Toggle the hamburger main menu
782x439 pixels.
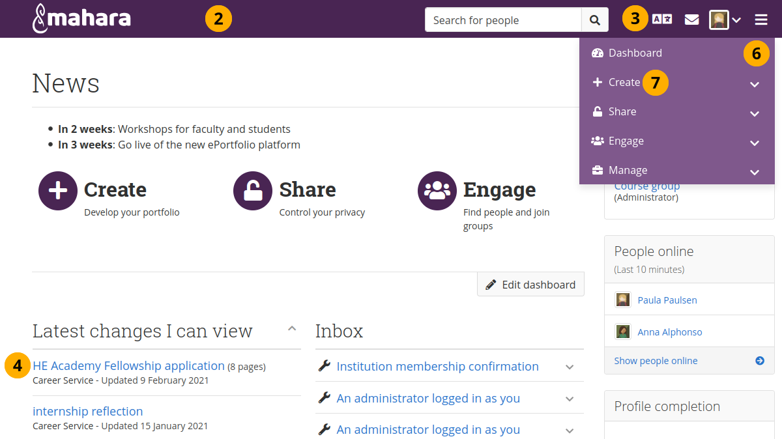pyautogui.click(x=761, y=20)
